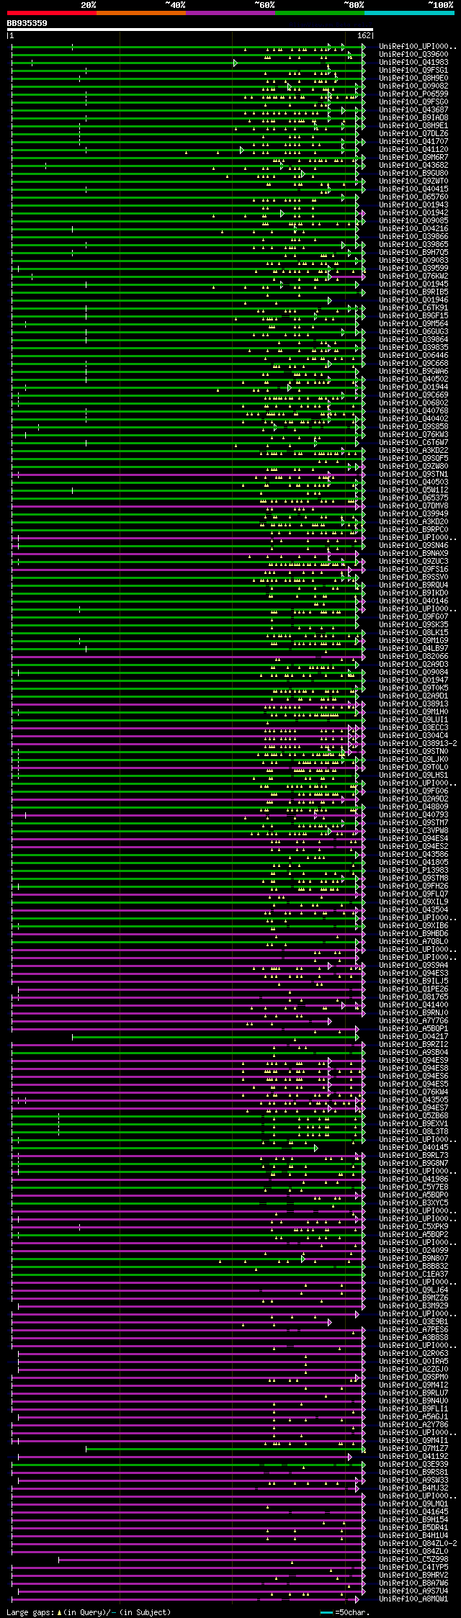461x1618 pixels.
Task: Select label UniRef100_Q76KW2
Action: (413, 277)
